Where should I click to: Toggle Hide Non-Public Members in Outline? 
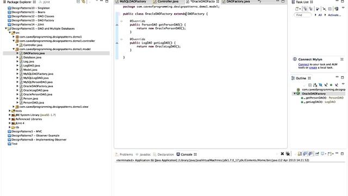331,85
